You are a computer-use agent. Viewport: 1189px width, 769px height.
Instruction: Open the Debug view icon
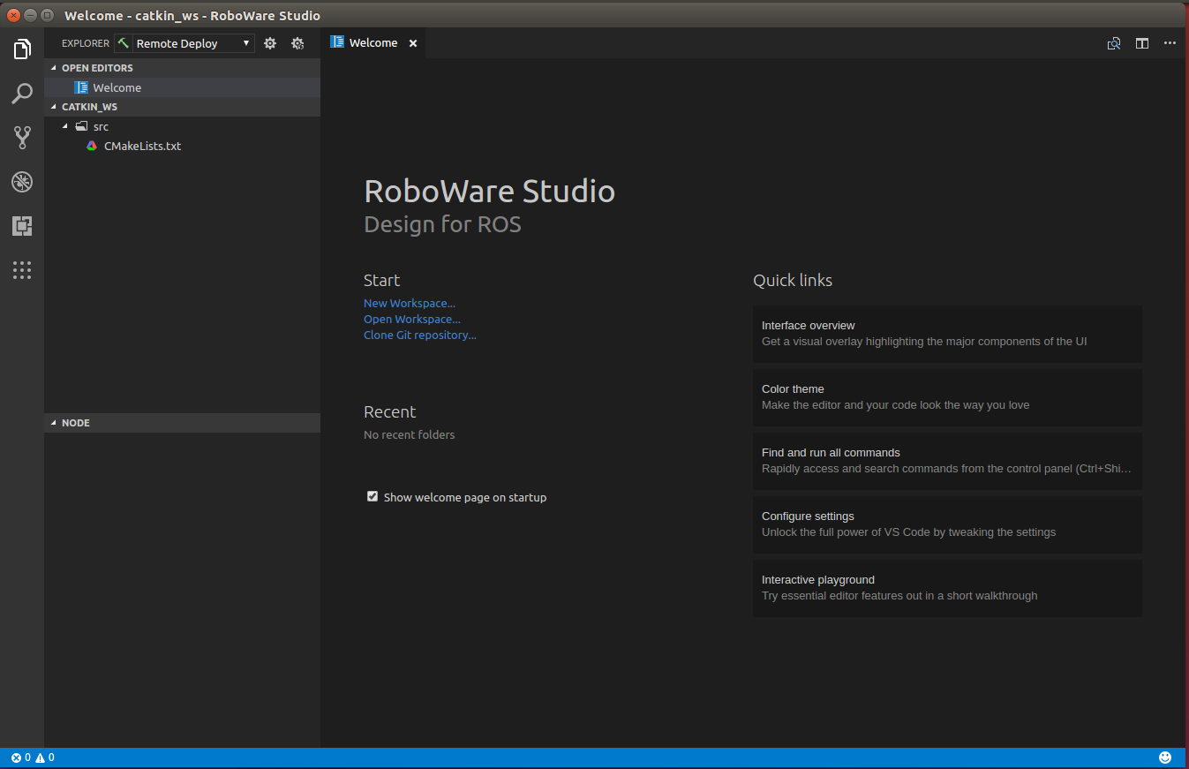pyautogui.click(x=22, y=182)
